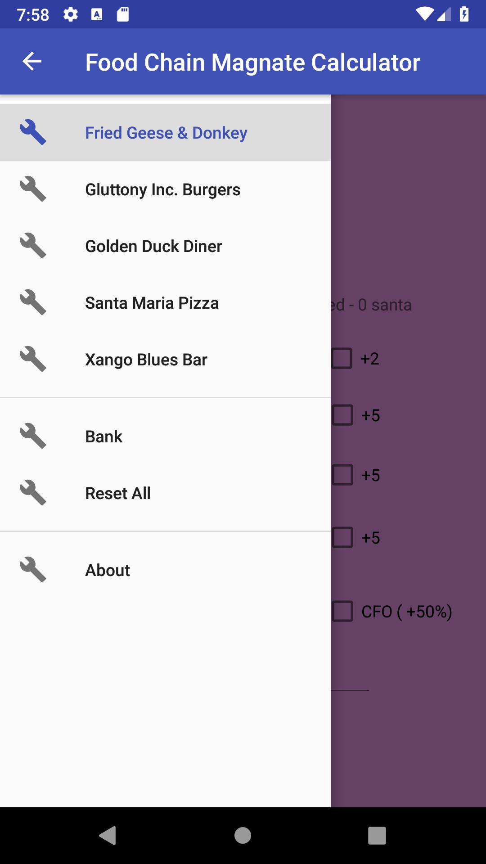Click the wrench icon next to About
This screenshot has height=864, width=486.
(33, 570)
